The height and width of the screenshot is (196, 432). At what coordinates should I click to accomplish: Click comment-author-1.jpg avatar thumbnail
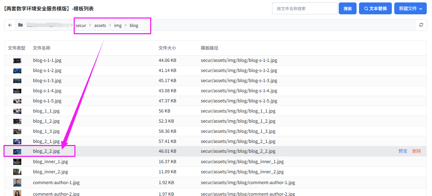[x=17, y=182]
